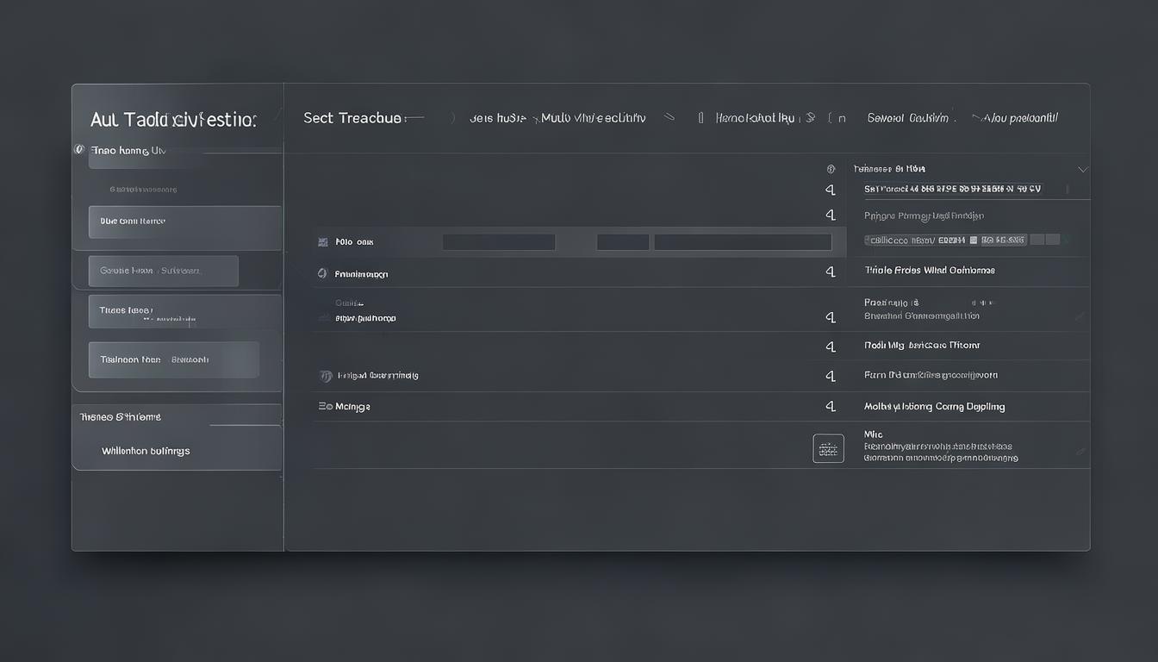Click the square grid icon beside Mlic
Image resolution: width=1158 pixels, height=662 pixels.
[x=828, y=448]
